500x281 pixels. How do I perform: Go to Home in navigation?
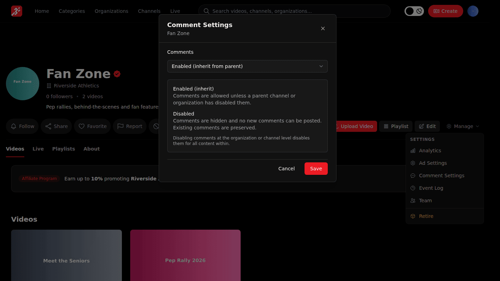pyautogui.click(x=42, y=11)
